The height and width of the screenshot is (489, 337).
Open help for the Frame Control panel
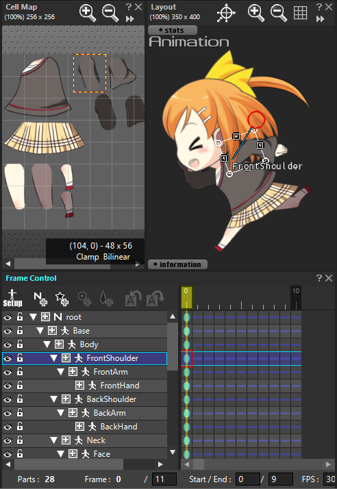(x=319, y=278)
